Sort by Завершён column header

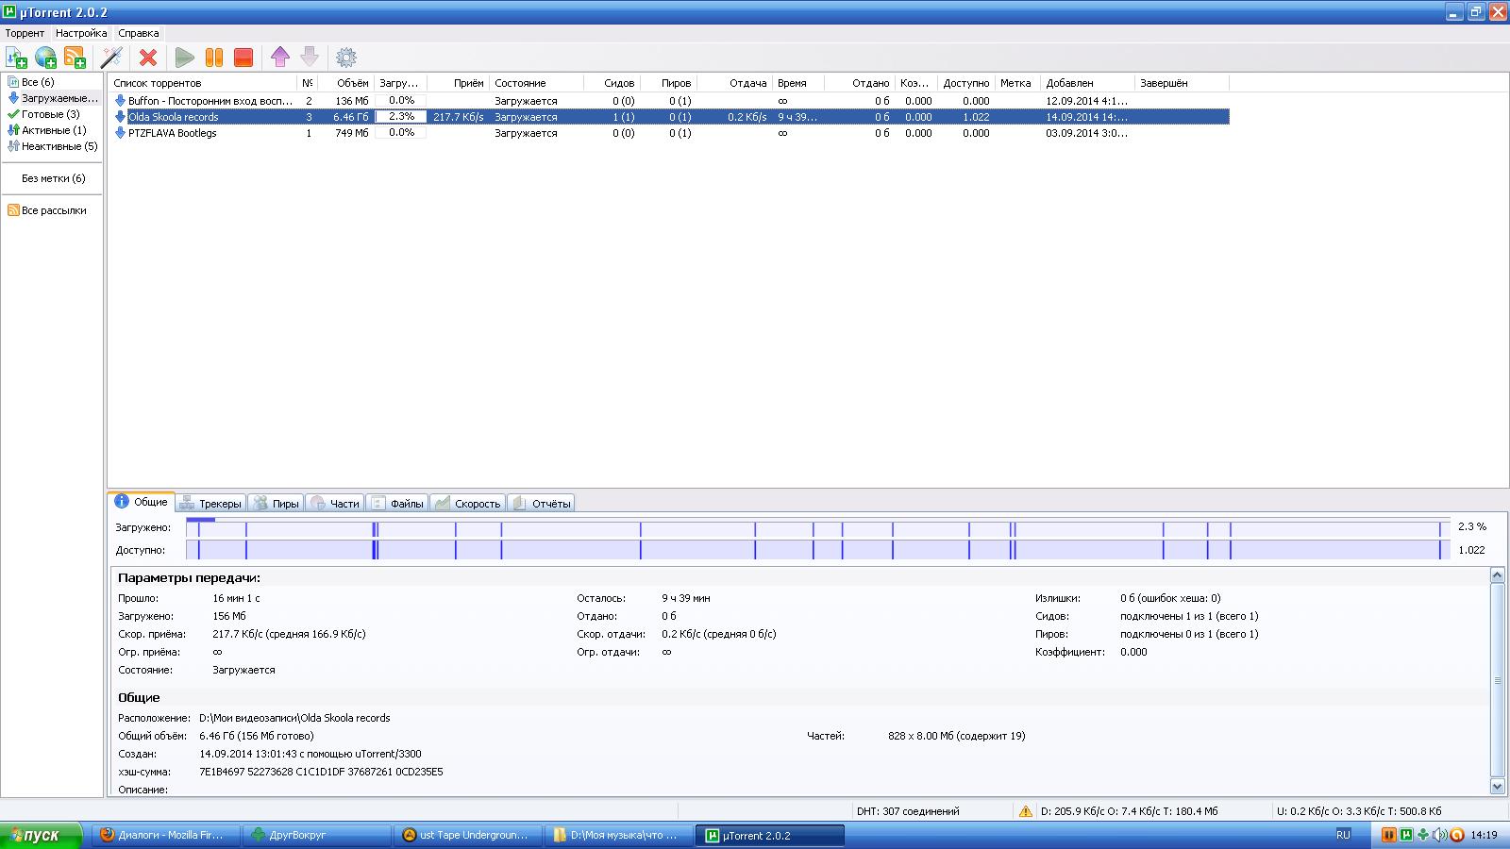1182,83
